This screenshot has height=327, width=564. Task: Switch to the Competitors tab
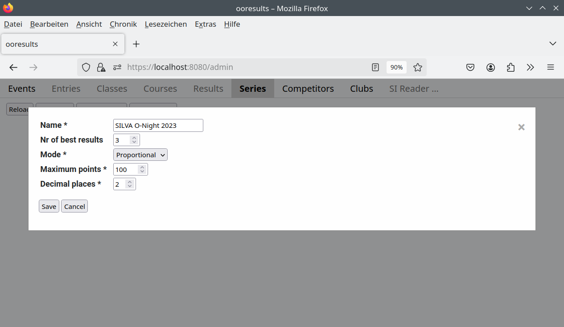point(308,88)
